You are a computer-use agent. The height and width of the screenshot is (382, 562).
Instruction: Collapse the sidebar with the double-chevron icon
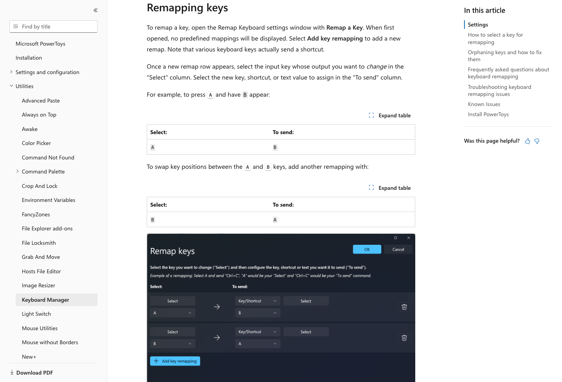tap(96, 10)
